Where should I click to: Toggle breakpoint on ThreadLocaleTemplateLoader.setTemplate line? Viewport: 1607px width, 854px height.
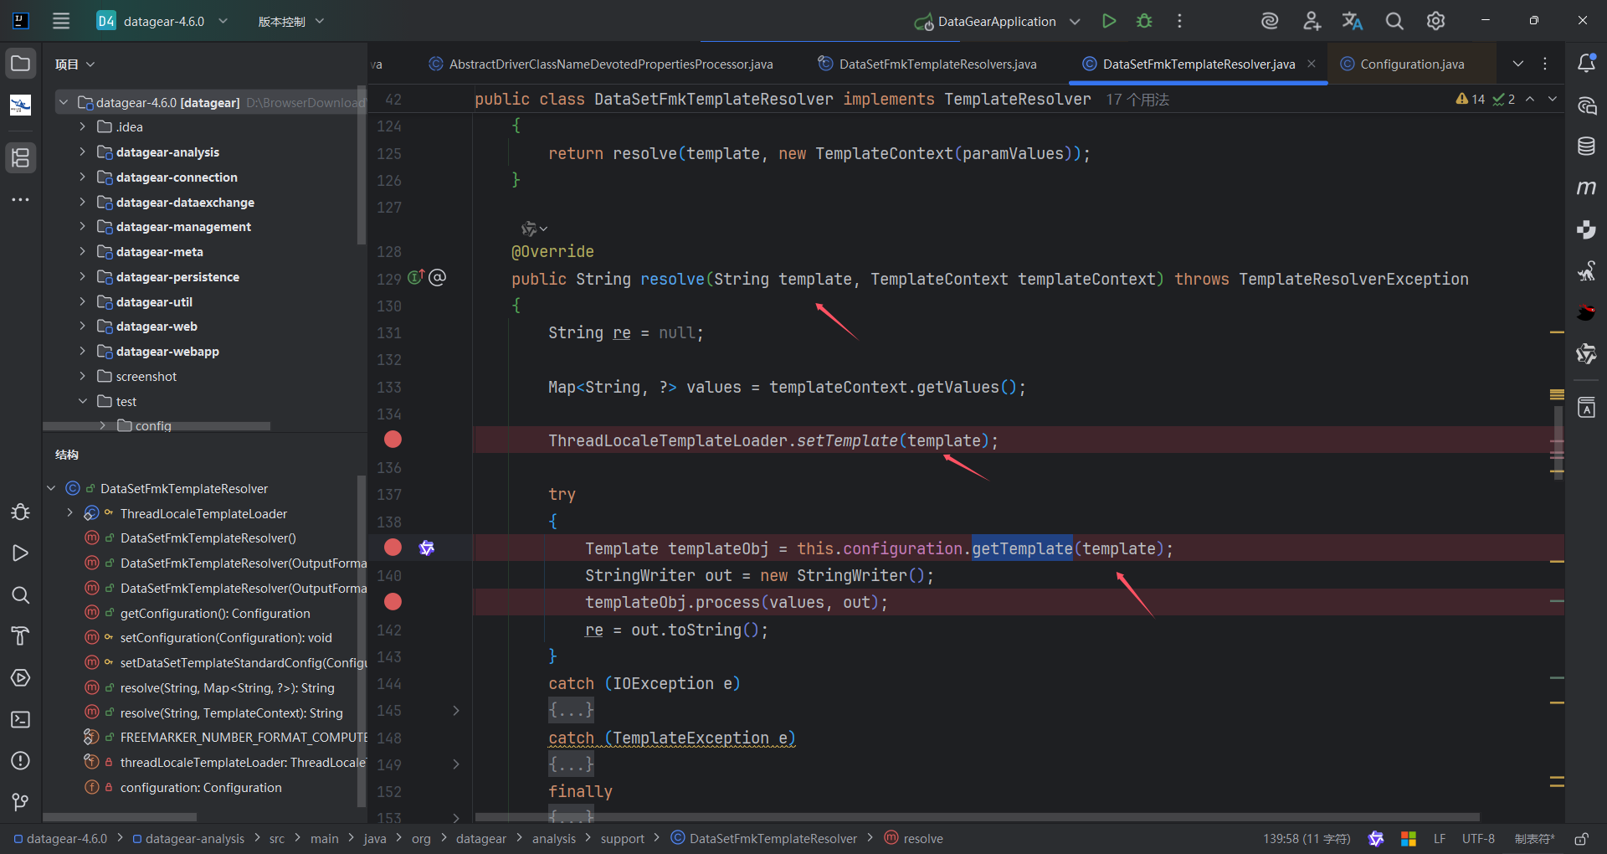point(393,440)
